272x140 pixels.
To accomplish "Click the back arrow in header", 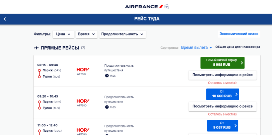I will [x=5, y=19].
